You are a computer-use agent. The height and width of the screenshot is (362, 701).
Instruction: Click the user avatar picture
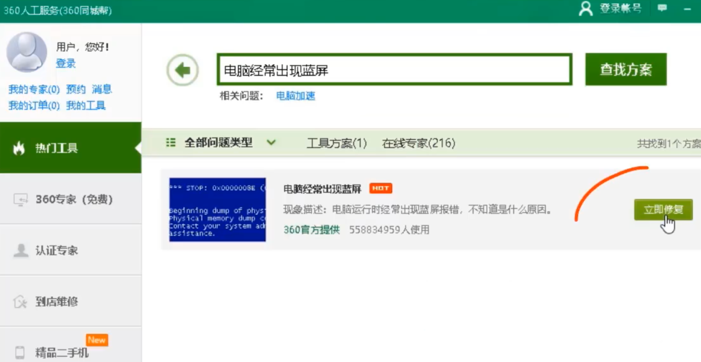[x=26, y=52]
